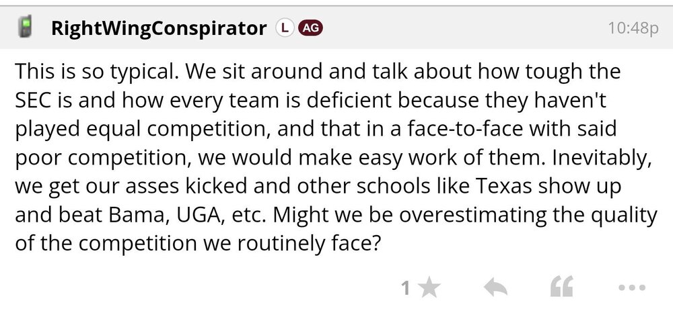Open the 10:48p post timestamp

[633, 29]
